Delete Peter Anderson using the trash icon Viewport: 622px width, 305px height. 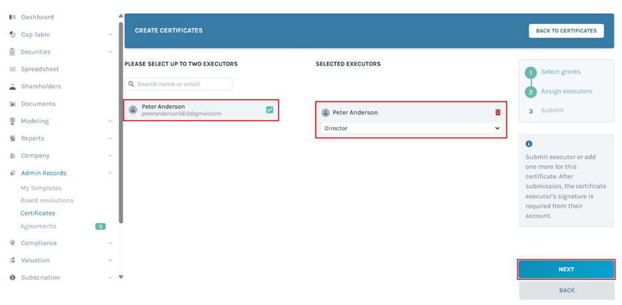[x=498, y=112]
